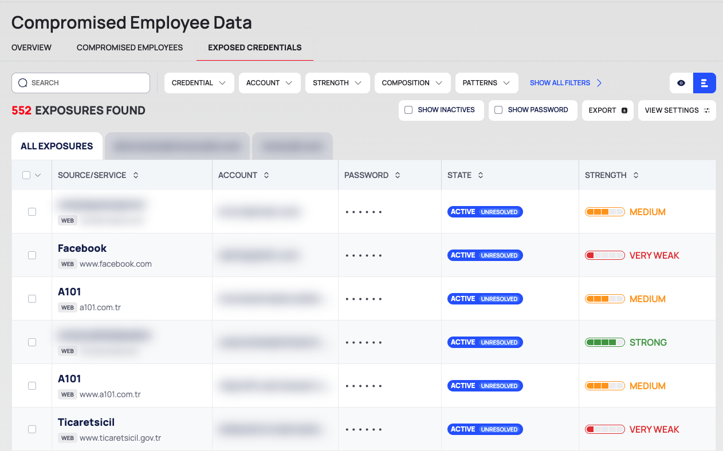Click the Compromised Employee Data heading

coord(132,22)
